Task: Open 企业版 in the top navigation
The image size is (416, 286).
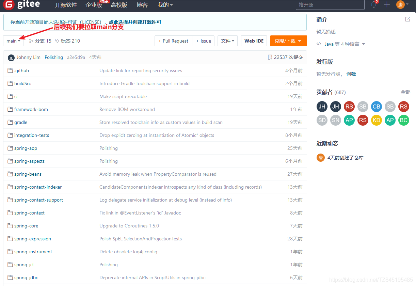Action: pyautogui.click(x=94, y=5)
